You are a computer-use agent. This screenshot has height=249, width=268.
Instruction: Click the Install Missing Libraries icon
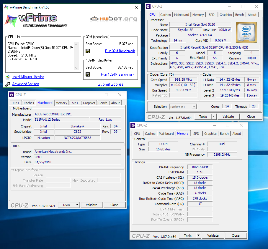coord(7,77)
